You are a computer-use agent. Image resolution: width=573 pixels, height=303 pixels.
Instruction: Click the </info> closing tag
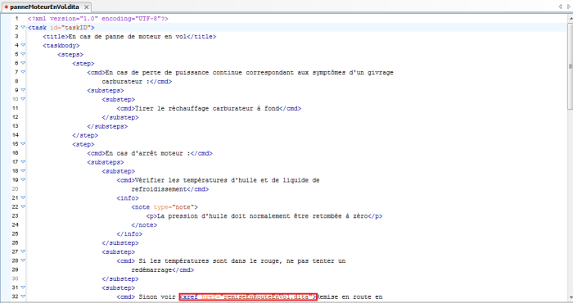[x=129, y=234]
